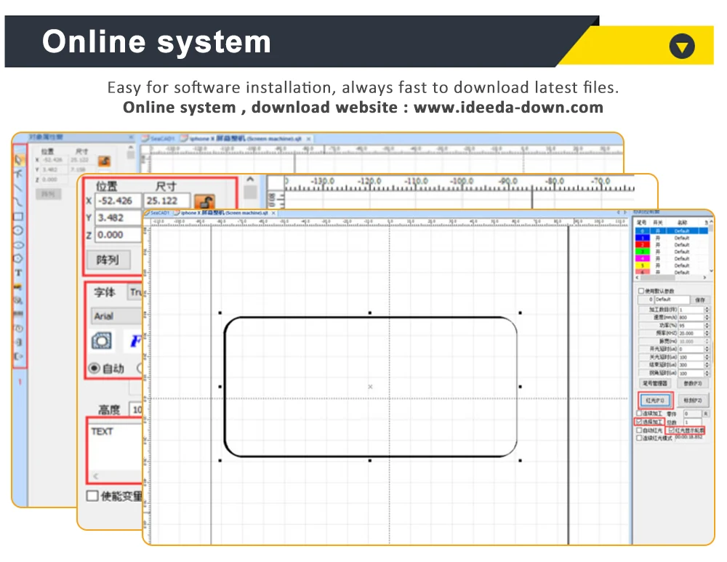Uncheck the 红光显示轮廓 checkbox

[671, 430]
